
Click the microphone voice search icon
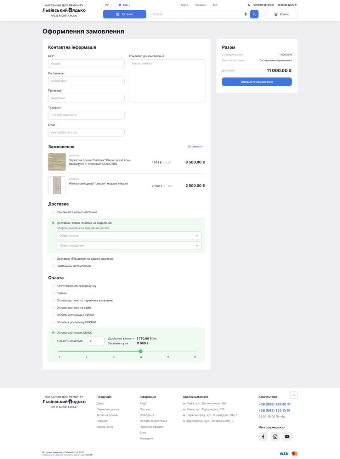point(246,14)
